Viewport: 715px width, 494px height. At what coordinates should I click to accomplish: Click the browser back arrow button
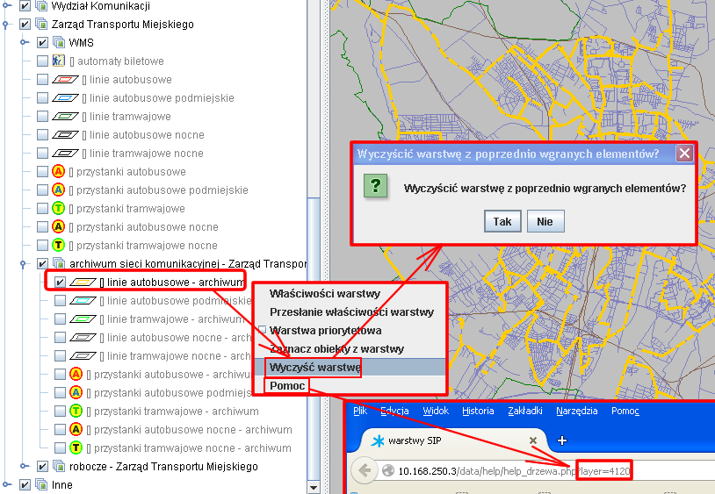click(x=364, y=471)
